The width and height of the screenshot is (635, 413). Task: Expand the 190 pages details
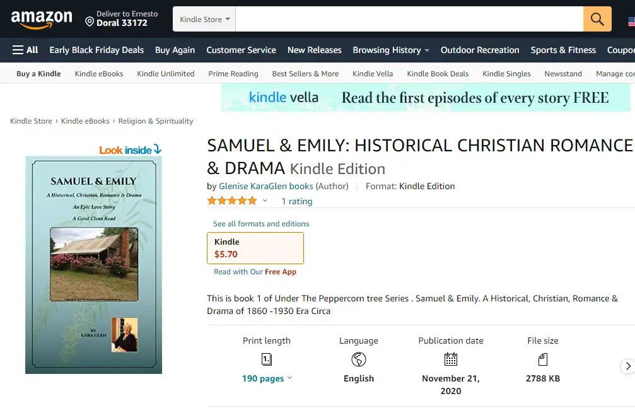coord(267,378)
